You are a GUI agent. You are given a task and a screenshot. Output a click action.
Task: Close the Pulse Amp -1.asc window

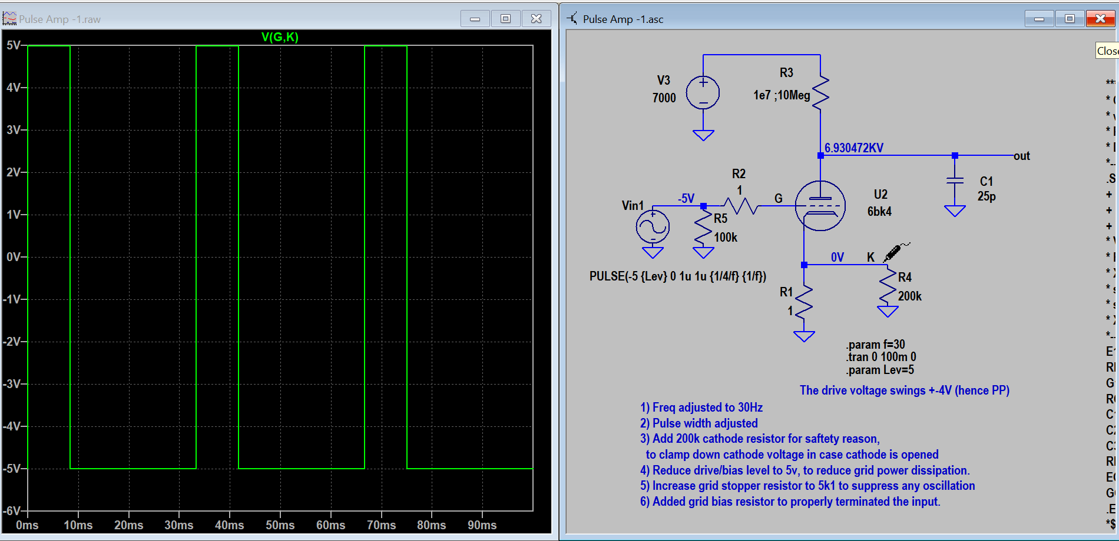click(1101, 19)
